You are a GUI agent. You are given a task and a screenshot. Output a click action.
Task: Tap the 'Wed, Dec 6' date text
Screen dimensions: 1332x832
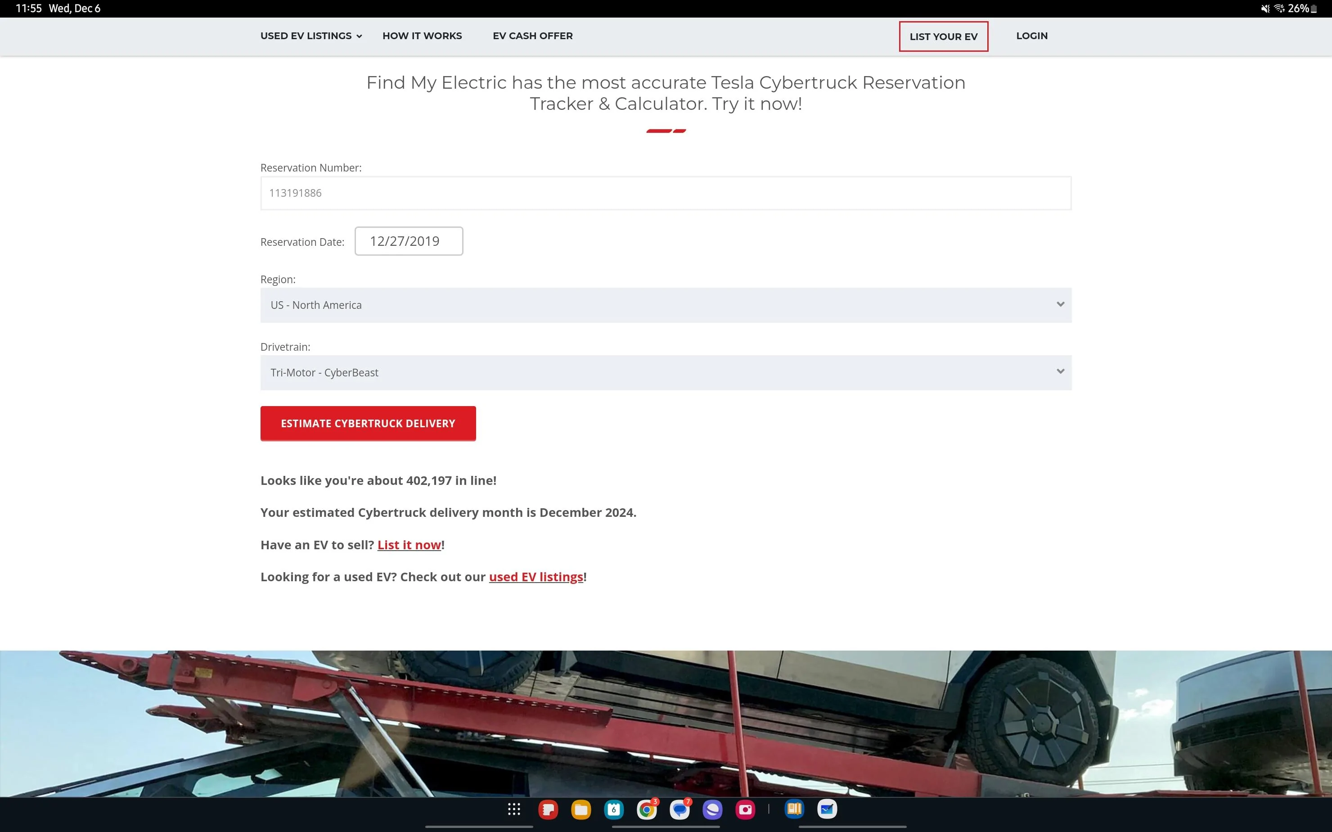[75, 8]
